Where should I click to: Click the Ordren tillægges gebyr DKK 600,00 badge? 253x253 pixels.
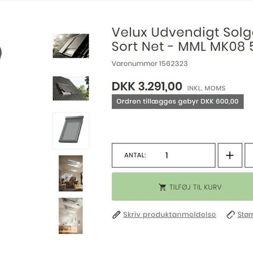point(178,102)
